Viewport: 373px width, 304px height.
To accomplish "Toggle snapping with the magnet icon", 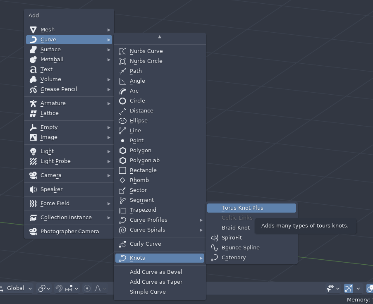I will click(x=59, y=288).
